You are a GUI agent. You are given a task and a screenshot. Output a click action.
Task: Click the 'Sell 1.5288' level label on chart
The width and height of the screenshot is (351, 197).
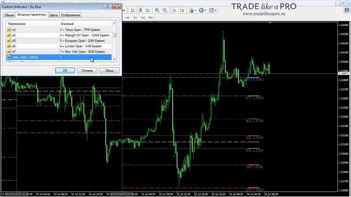254,166
